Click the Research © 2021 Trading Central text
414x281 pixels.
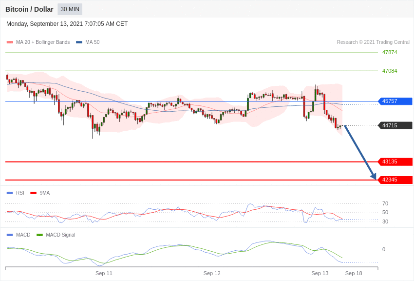click(373, 42)
